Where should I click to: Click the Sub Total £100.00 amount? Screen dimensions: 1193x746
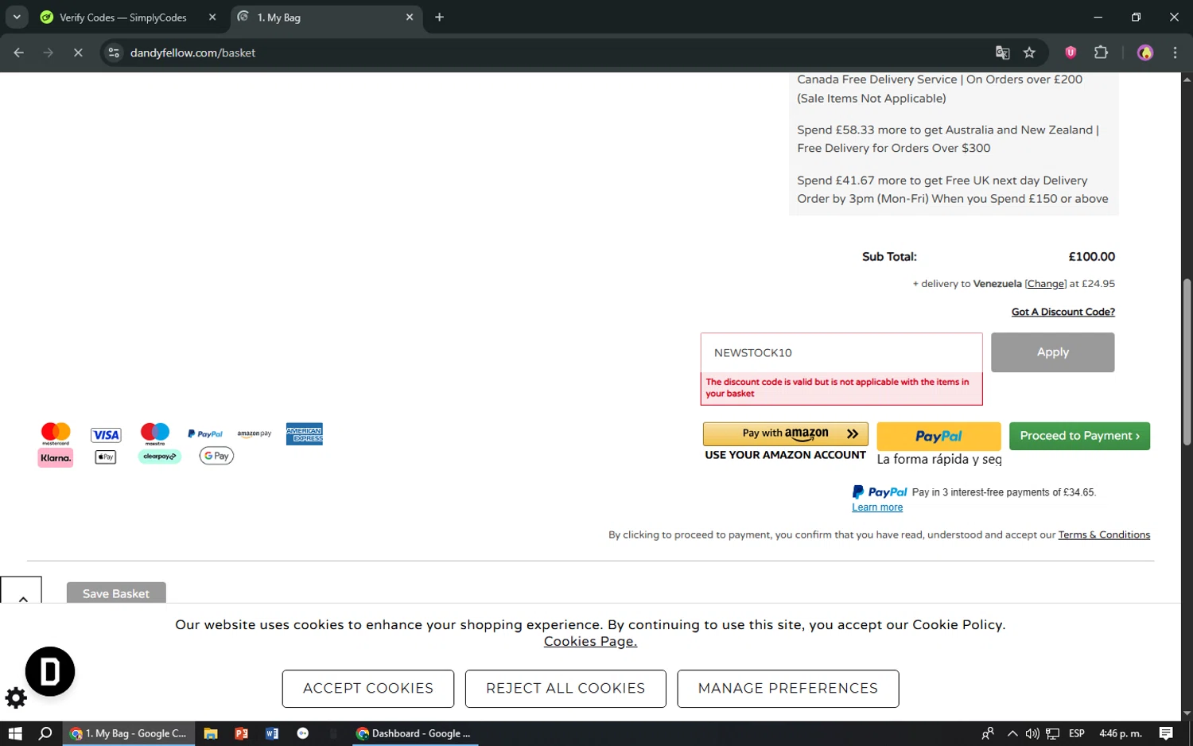[x=1091, y=257]
